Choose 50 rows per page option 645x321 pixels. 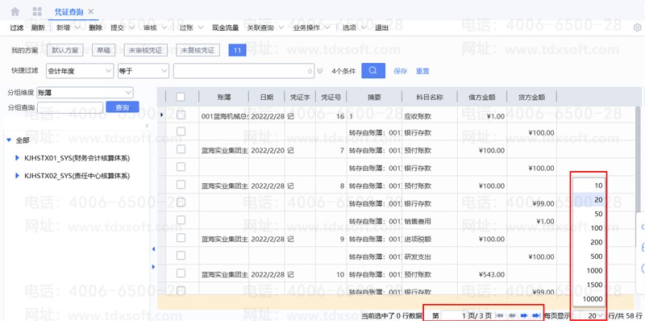pos(589,214)
